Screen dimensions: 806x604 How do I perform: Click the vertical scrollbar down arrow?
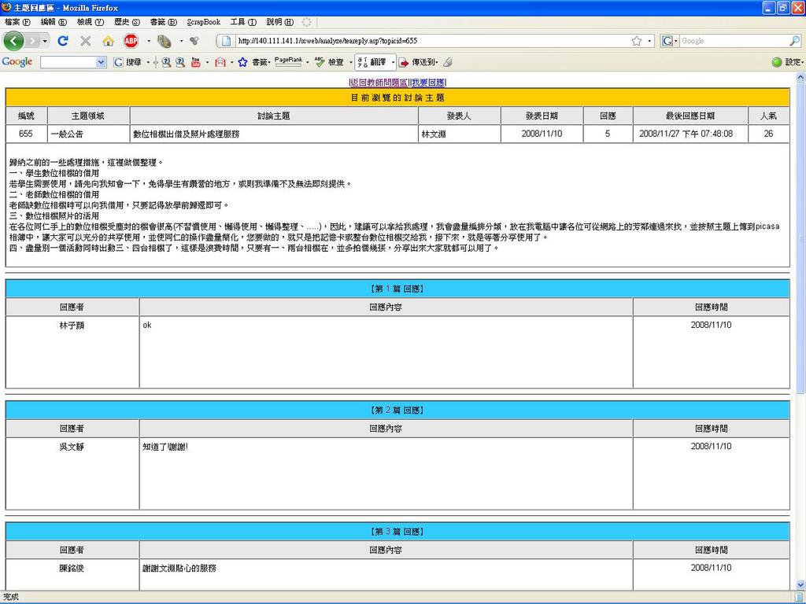[800, 585]
